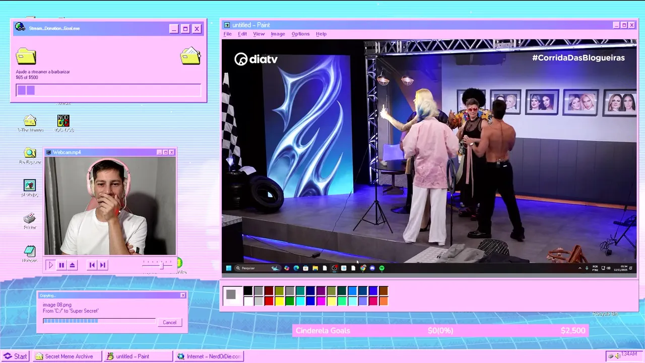The width and height of the screenshot is (645, 363).
Task: Close the Copying dialog
Action: (x=183, y=295)
